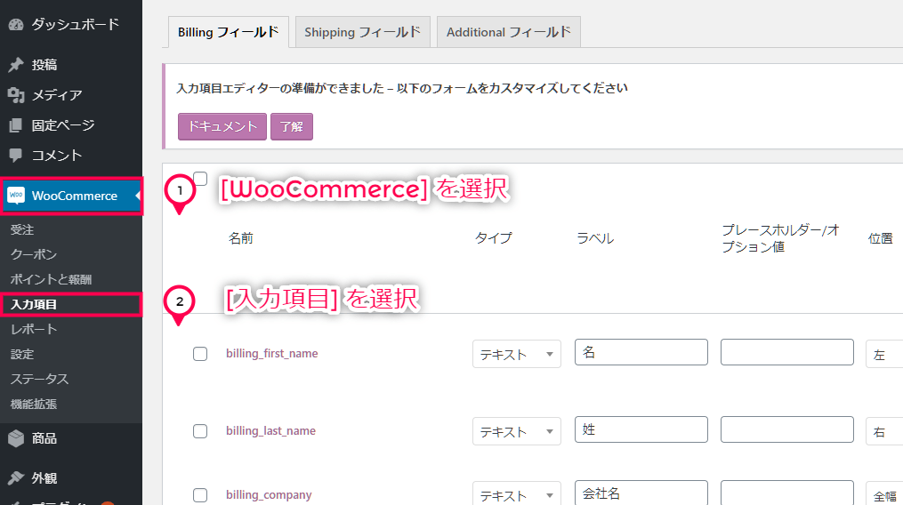Click label field containing 名

[x=641, y=352]
